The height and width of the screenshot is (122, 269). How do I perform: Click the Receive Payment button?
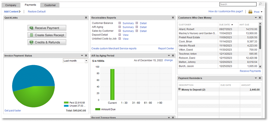[x=47, y=28]
